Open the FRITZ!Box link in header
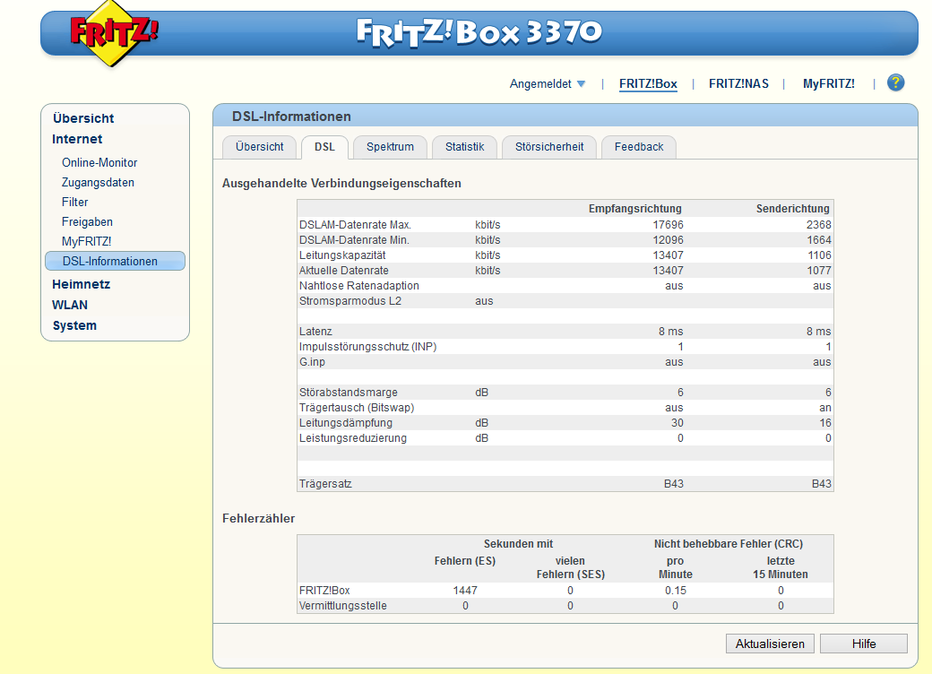 (648, 84)
